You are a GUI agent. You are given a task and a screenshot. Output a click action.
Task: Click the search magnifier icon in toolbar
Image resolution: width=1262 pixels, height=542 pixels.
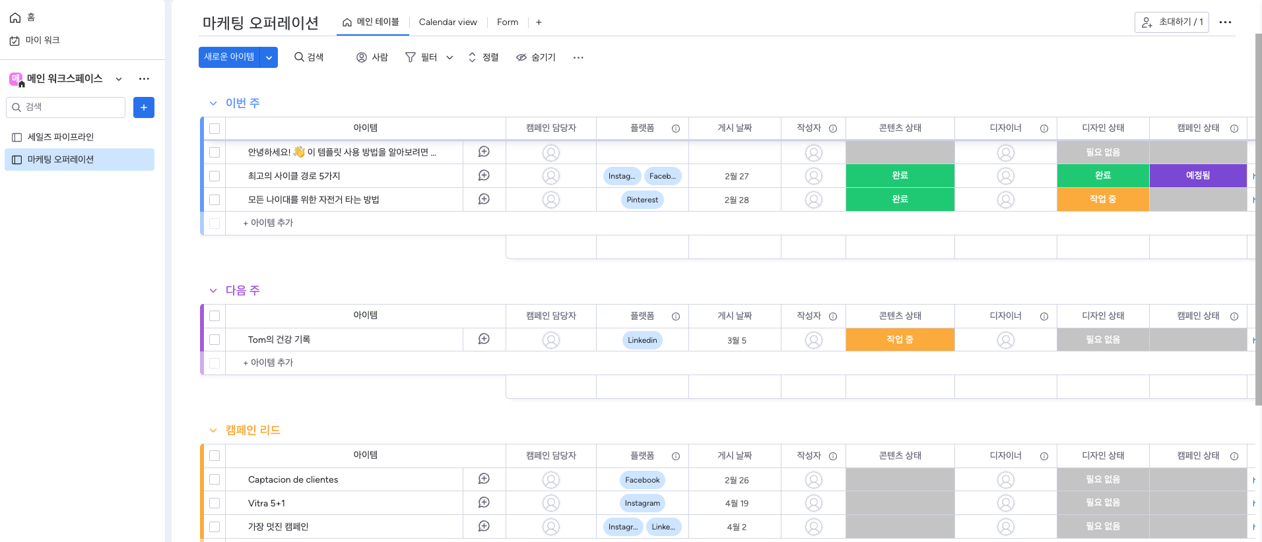[299, 57]
